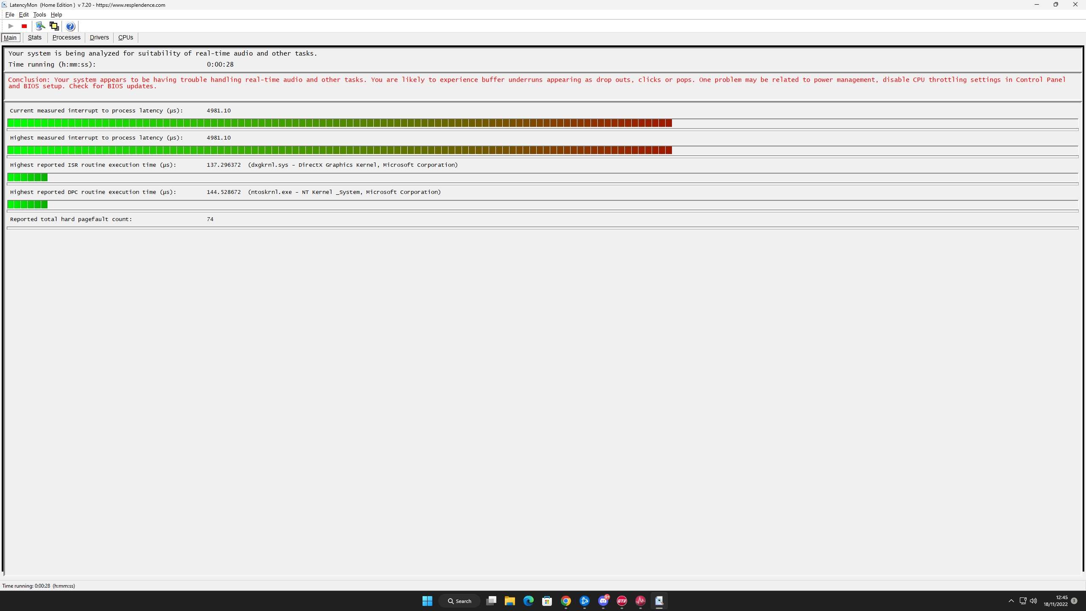Viewport: 1086px width, 611px height.
Task: Launch Microsoft Edge from the taskbar
Action: pos(529,601)
